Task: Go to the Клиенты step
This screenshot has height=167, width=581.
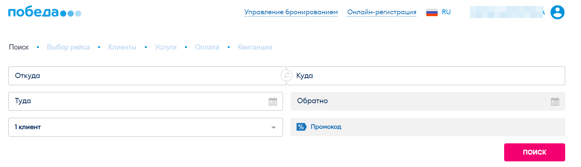Action: point(122,47)
